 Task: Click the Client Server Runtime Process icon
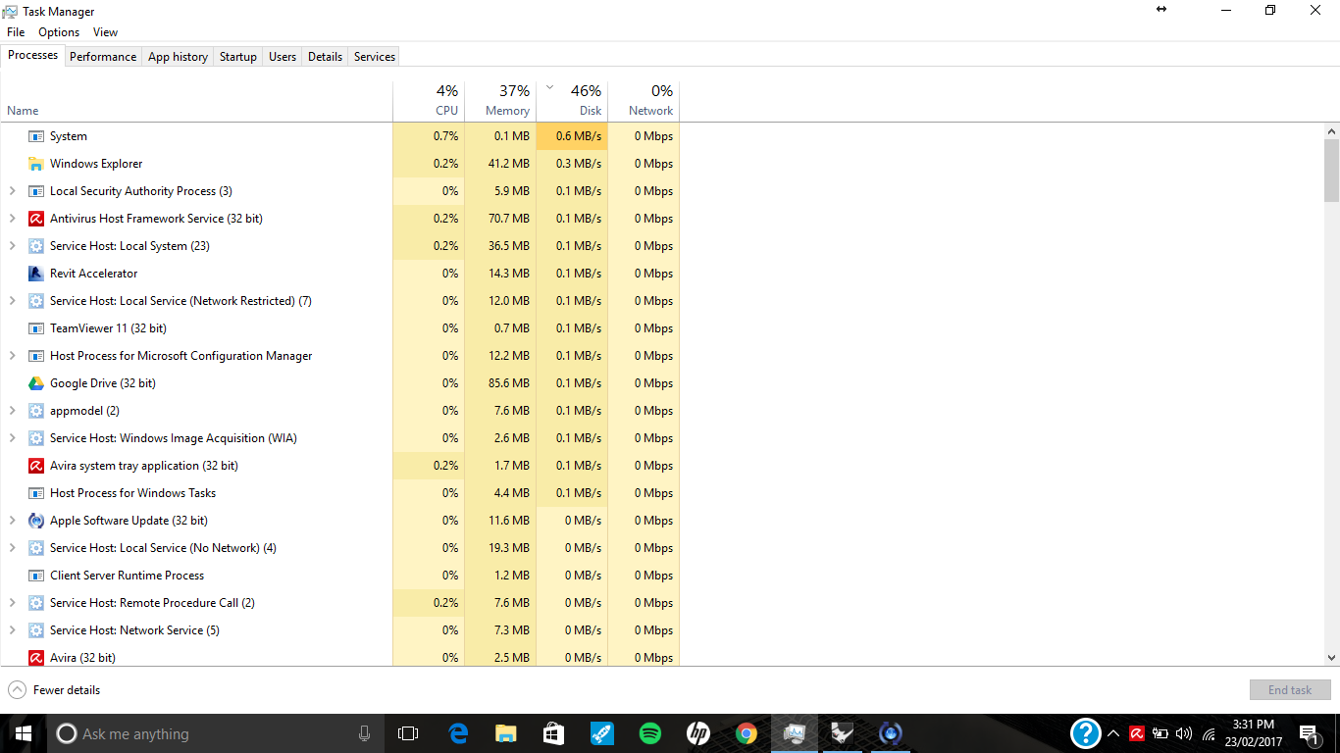tap(36, 576)
